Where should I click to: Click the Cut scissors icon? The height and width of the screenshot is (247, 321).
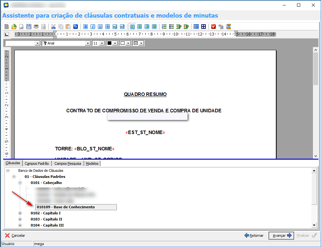[53, 27]
